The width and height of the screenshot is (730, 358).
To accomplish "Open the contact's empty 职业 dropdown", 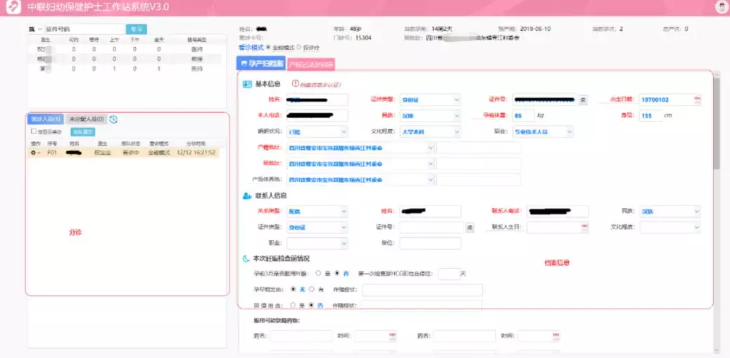I will 317,243.
